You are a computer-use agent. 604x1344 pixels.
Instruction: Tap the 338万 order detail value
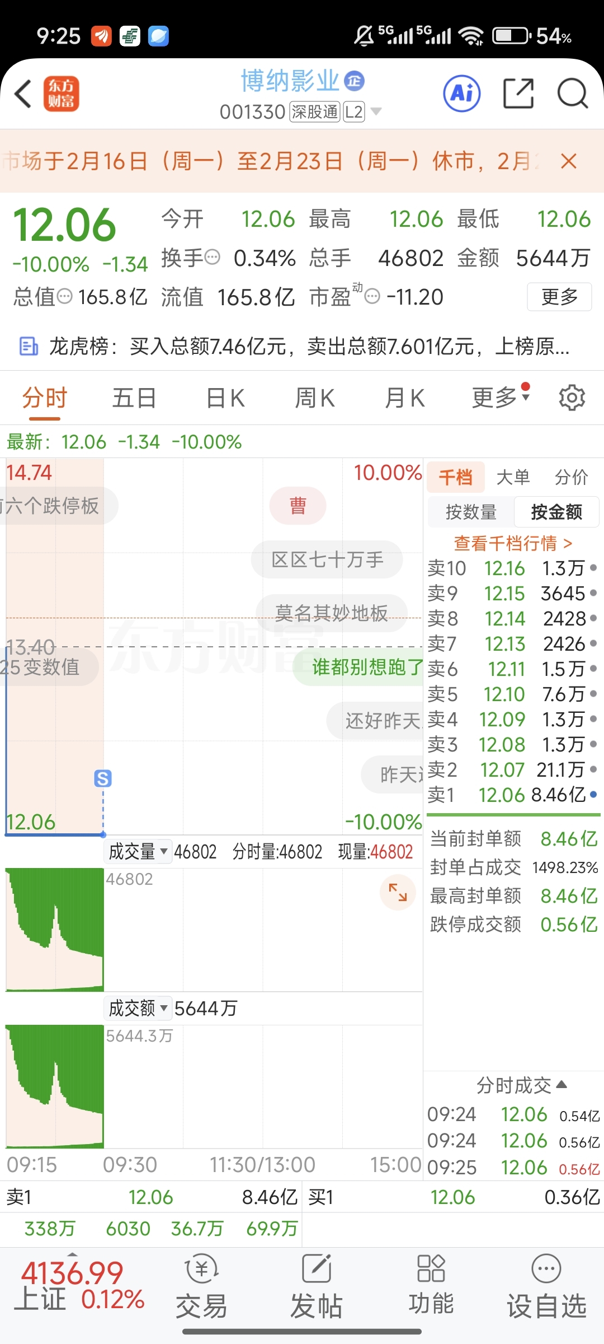[x=50, y=1229]
